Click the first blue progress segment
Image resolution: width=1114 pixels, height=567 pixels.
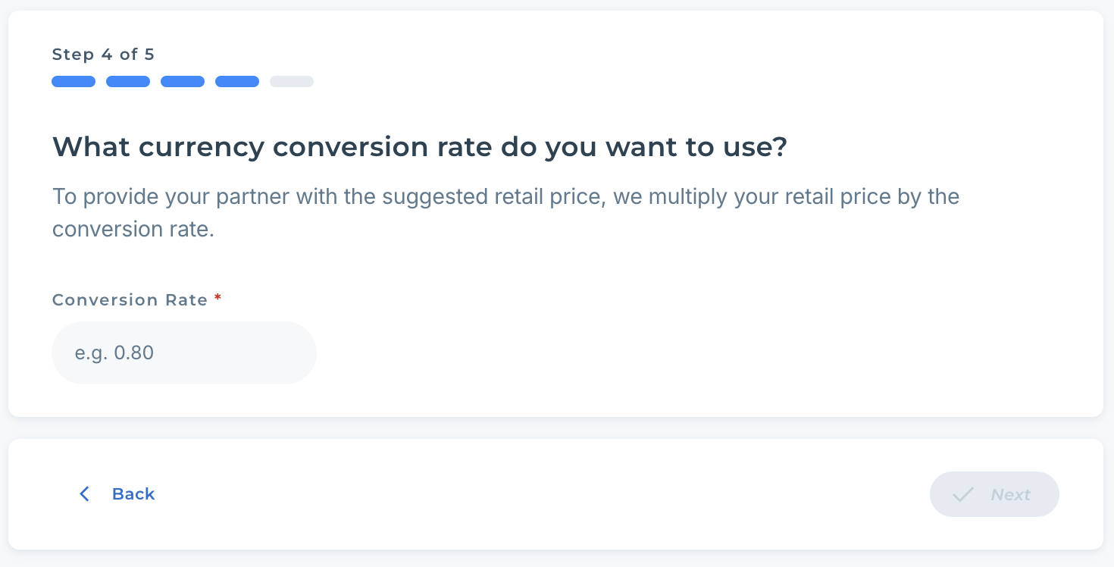(x=74, y=82)
